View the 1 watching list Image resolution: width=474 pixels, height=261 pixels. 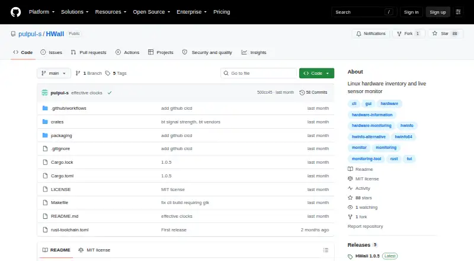tap(363, 207)
